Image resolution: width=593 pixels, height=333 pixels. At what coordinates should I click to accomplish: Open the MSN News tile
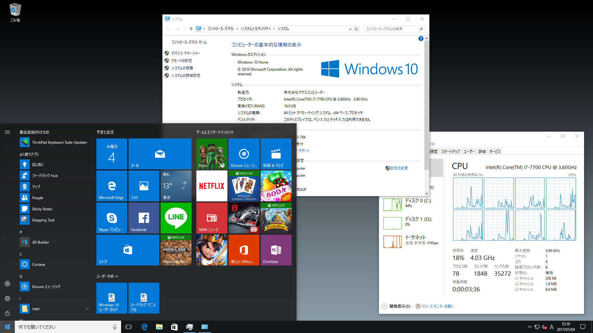(x=212, y=218)
